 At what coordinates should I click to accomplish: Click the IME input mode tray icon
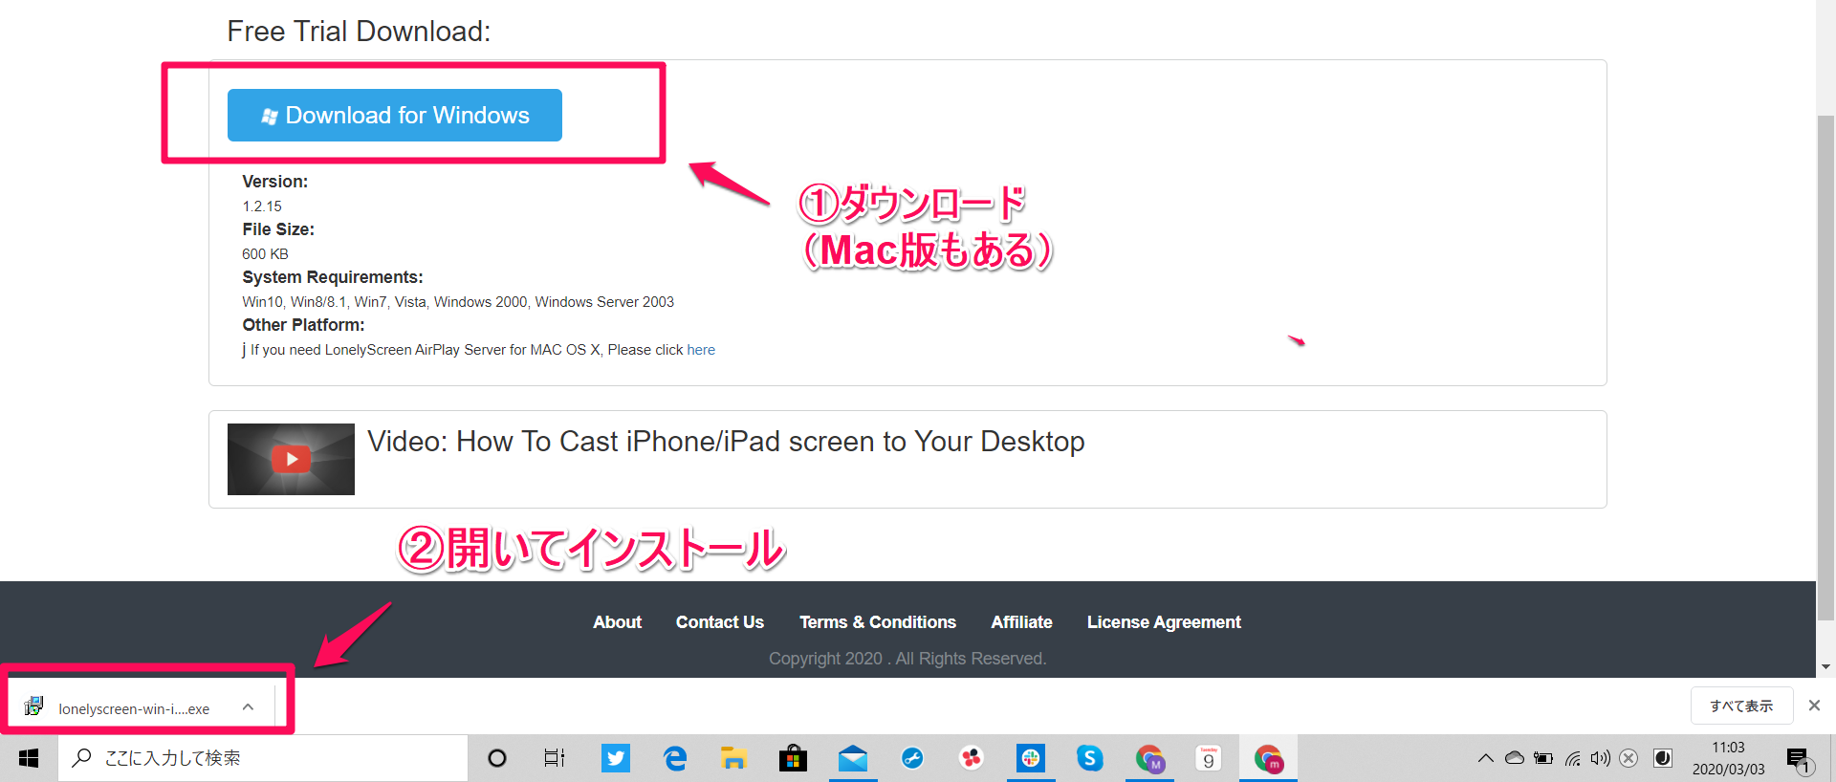[x=1663, y=758]
